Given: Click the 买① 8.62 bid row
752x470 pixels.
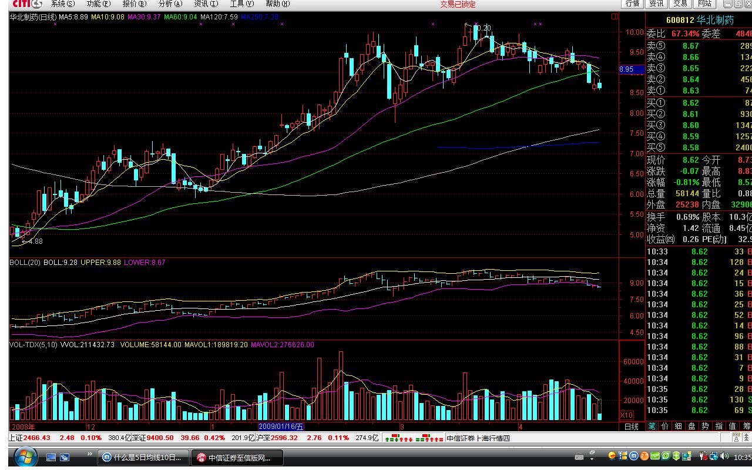Looking at the screenshot, I should pos(699,102).
